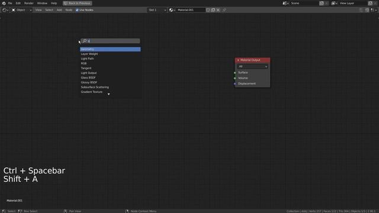Click the search magnifier icon
Viewport: 379px width, 213px height.
click(x=85, y=41)
